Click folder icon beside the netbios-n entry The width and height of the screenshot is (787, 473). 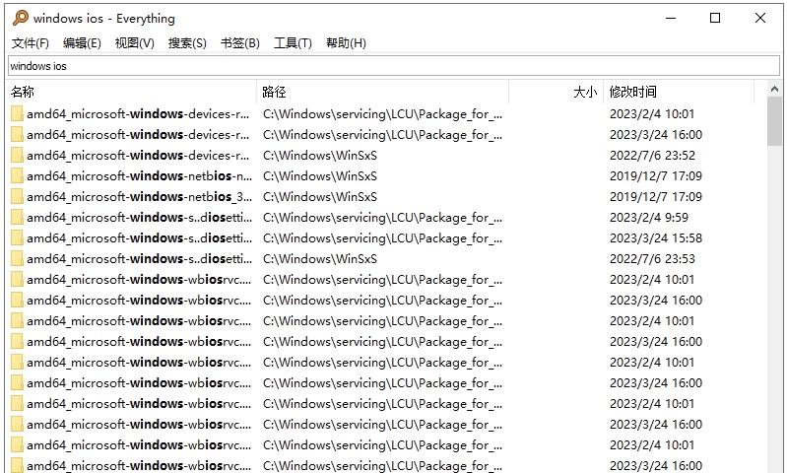(17, 175)
